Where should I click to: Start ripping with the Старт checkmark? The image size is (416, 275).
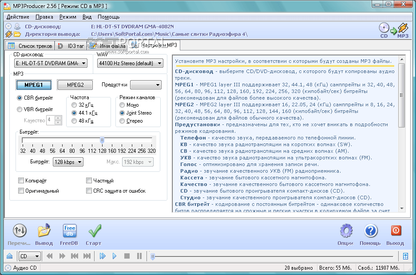pos(94,234)
